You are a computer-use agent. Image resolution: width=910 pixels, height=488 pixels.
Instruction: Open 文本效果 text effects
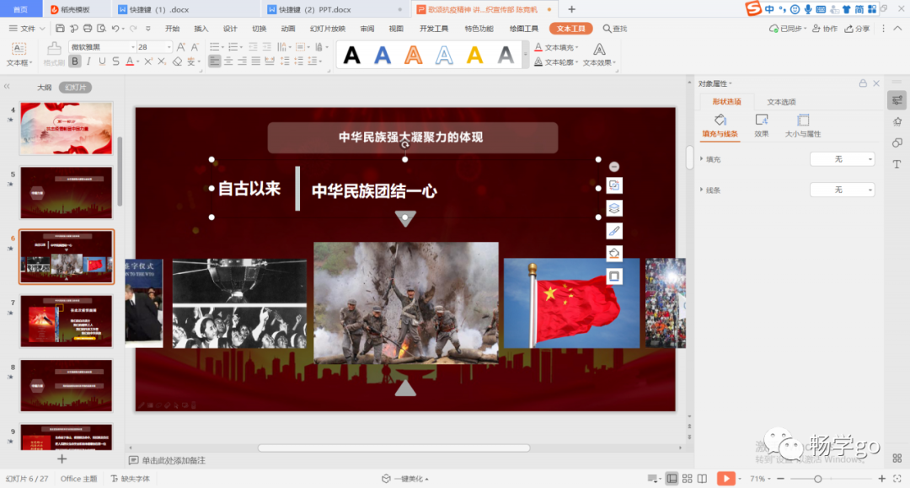click(600, 55)
